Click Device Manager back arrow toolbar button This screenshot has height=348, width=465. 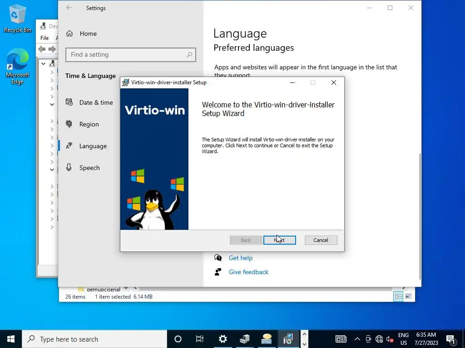(42, 49)
